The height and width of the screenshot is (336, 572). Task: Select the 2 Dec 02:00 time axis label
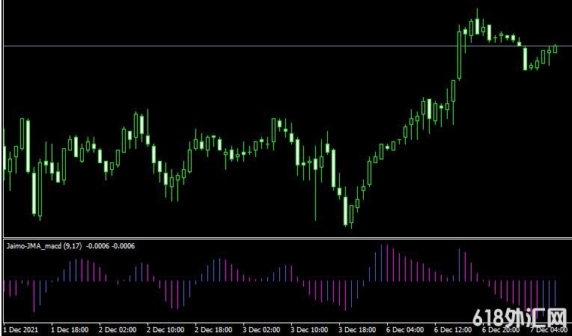118,330
